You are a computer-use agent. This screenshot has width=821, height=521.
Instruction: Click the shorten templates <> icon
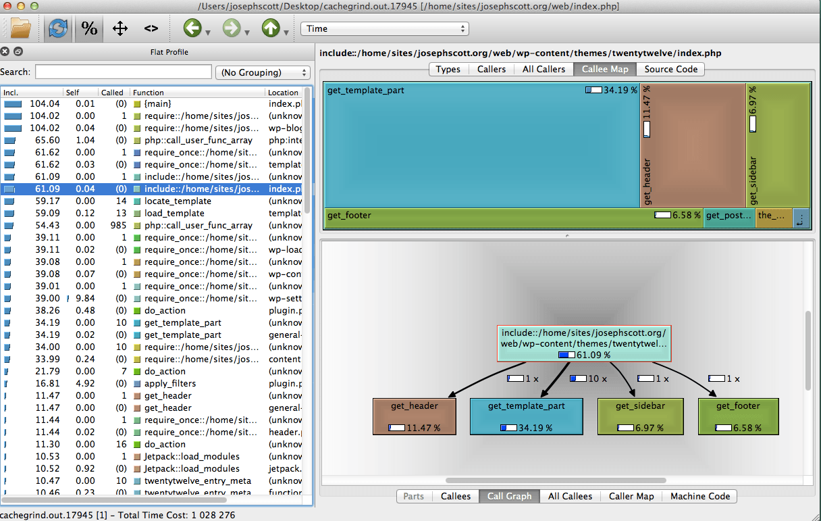(x=151, y=28)
